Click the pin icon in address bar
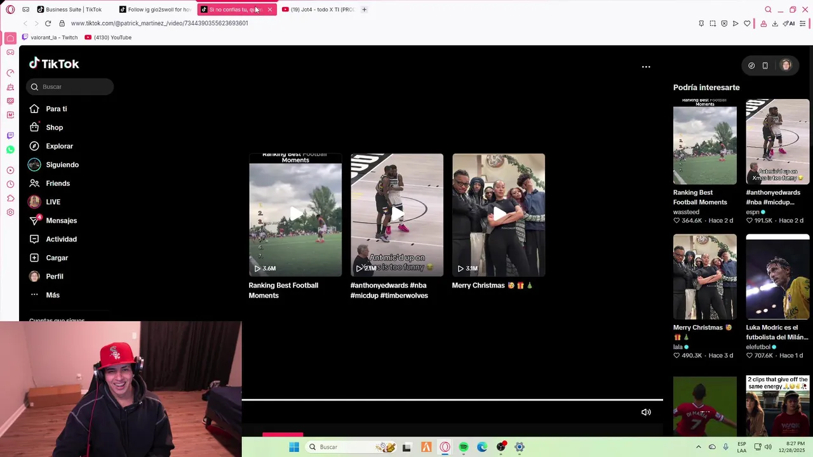The image size is (813, 457). [x=701, y=23]
